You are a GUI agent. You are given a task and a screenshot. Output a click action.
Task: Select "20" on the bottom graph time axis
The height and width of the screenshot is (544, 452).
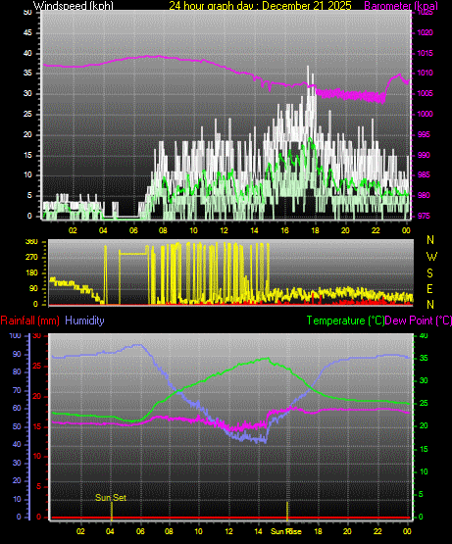[347, 531]
